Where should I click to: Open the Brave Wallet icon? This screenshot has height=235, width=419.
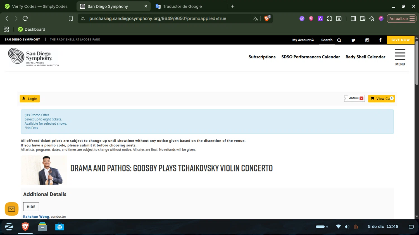363,18
